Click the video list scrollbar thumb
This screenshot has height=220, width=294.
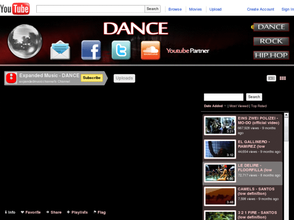click(x=286, y=130)
